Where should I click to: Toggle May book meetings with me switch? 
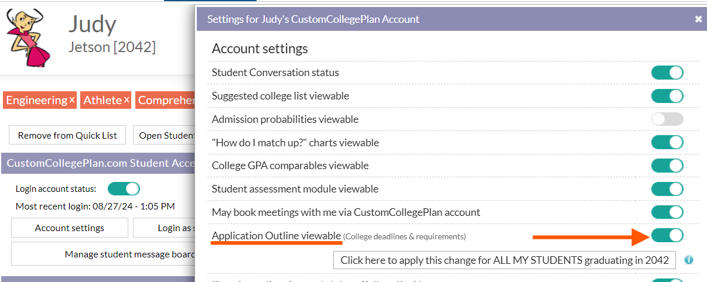point(667,212)
